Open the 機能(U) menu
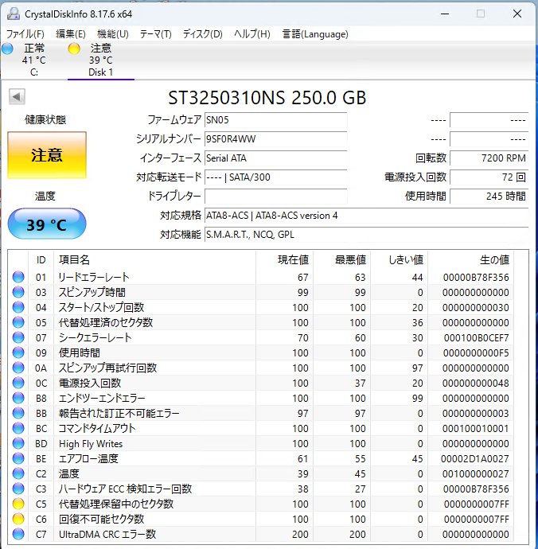The image size is (538, 549). tap(113, 34)
